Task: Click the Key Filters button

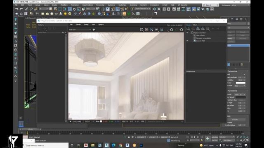Action: (x=228, y=141)
